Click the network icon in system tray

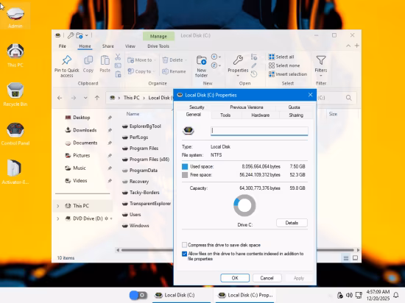(359, 295)
